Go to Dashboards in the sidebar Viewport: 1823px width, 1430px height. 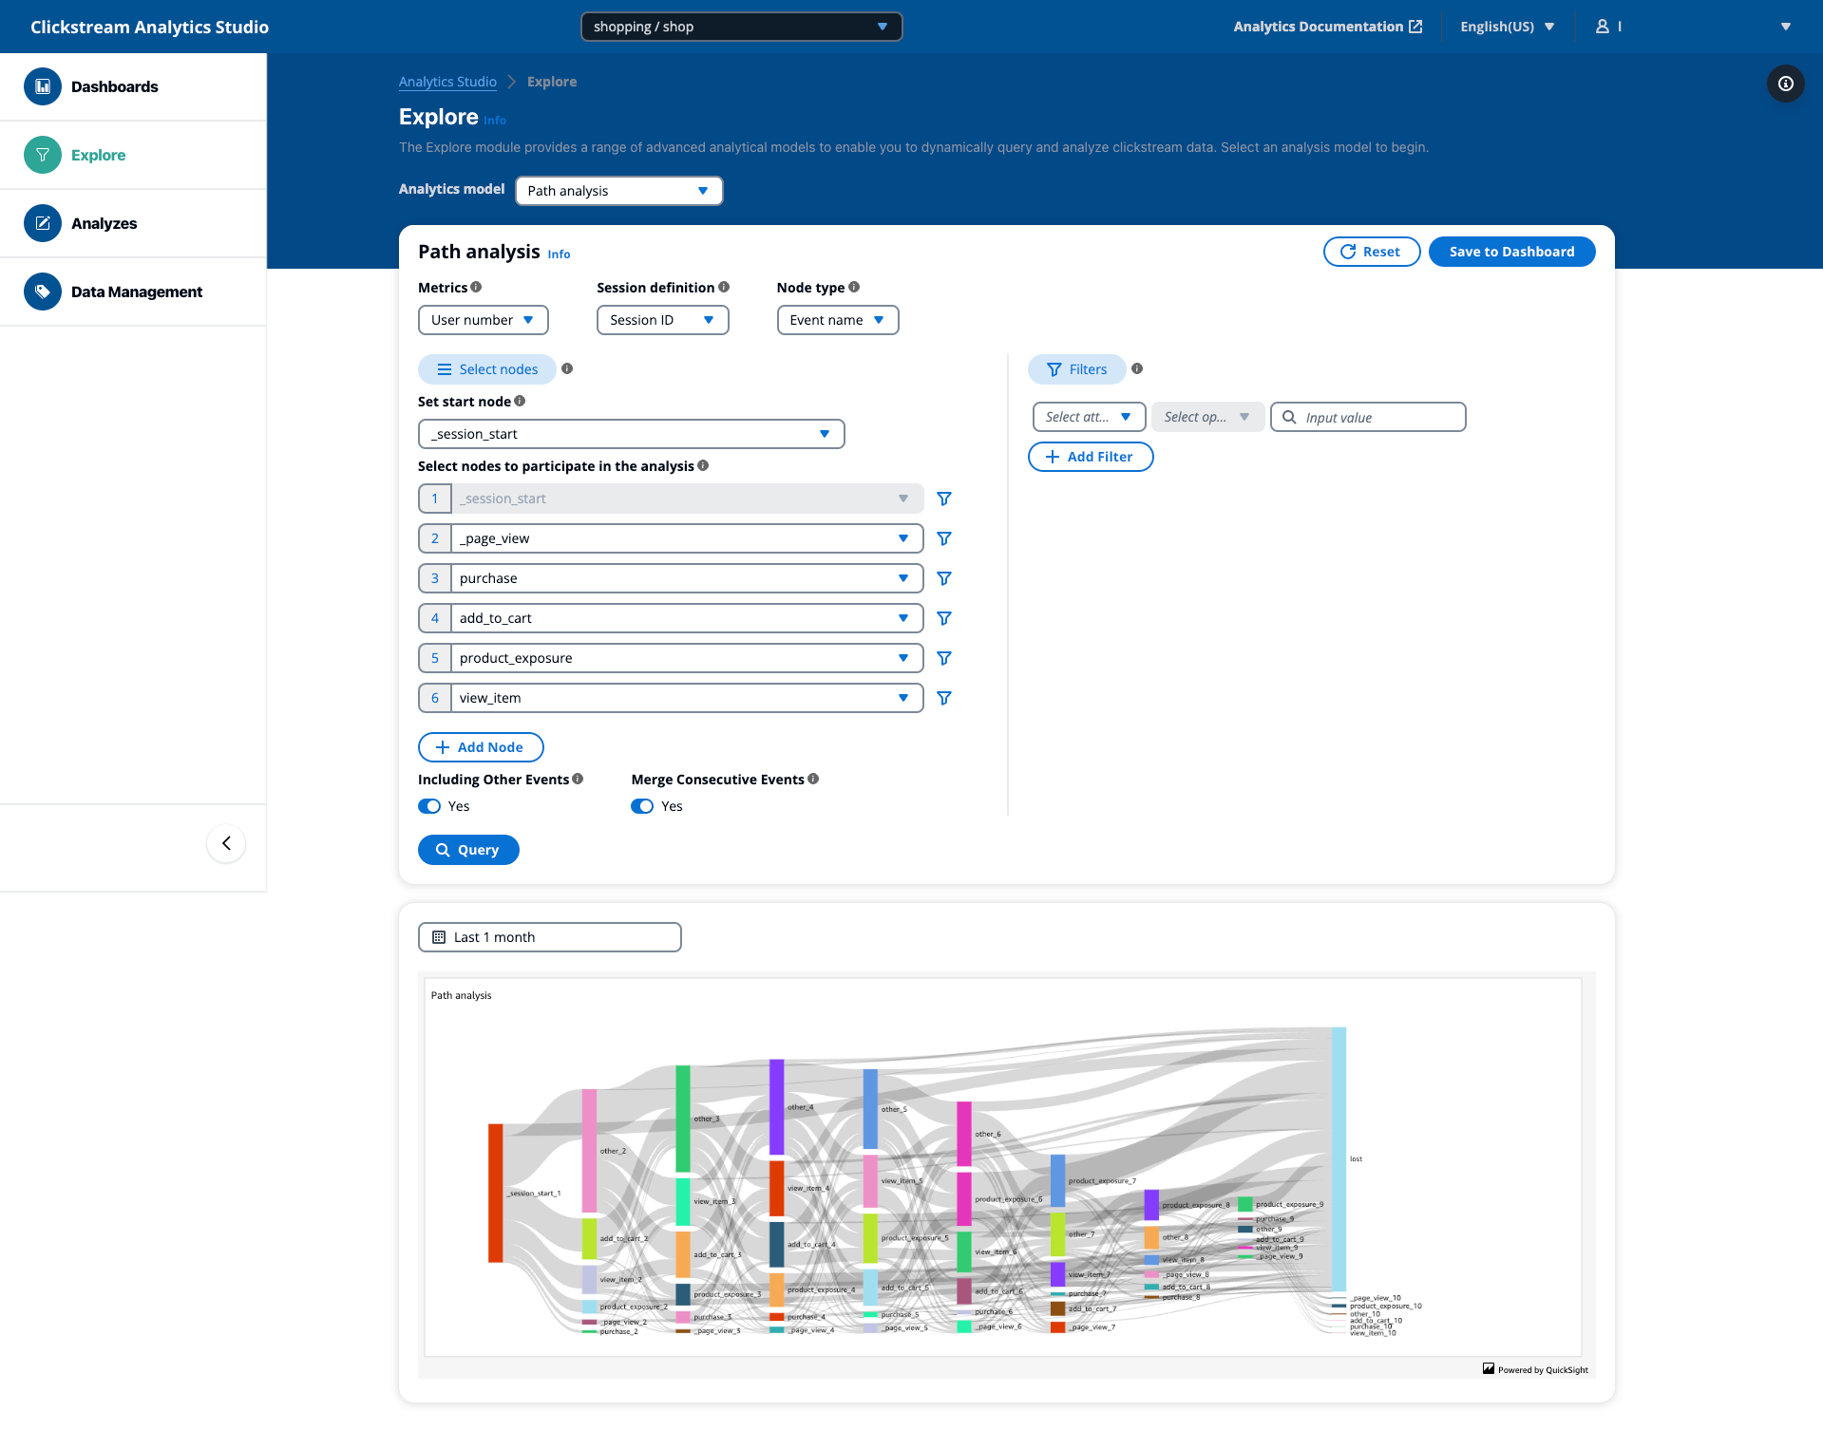point(115,86)
